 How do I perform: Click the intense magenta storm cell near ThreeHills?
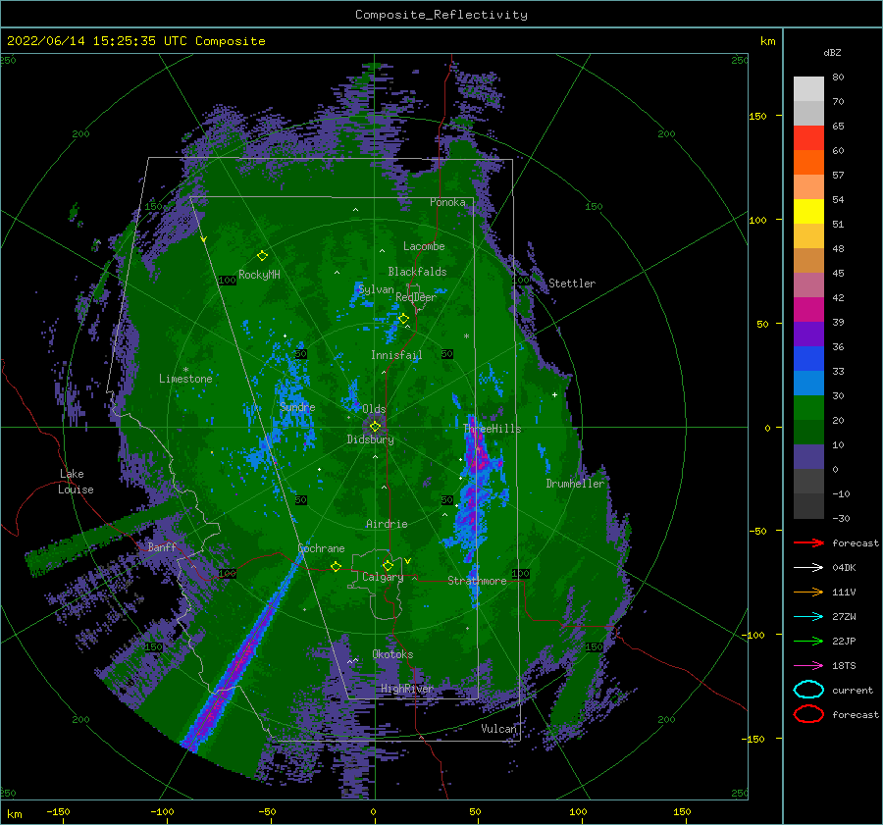tap(478, 451)
